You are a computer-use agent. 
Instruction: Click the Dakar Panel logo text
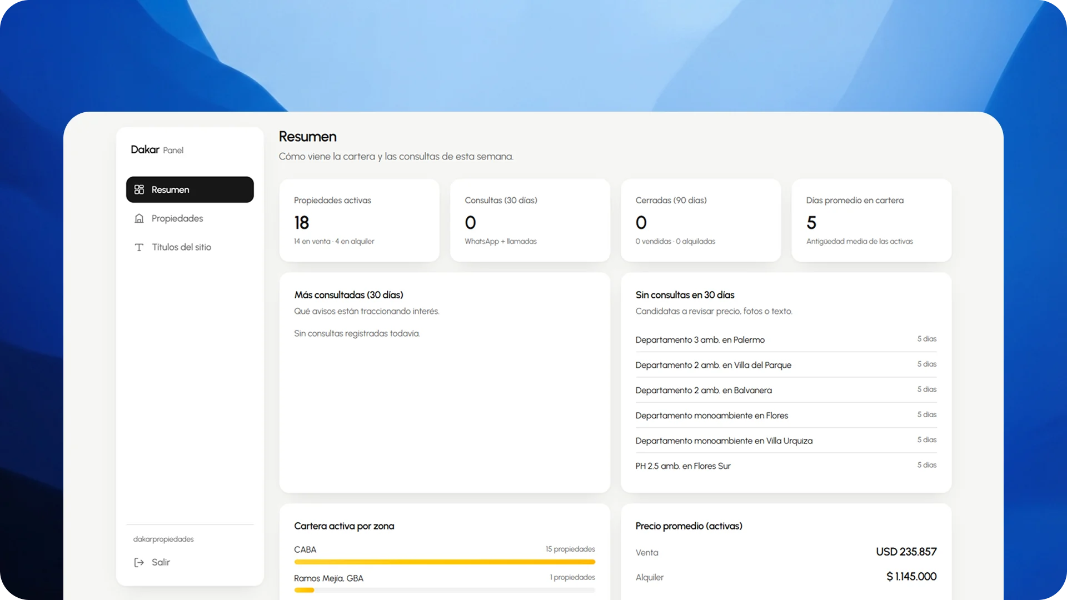click(x=157, y=149)
